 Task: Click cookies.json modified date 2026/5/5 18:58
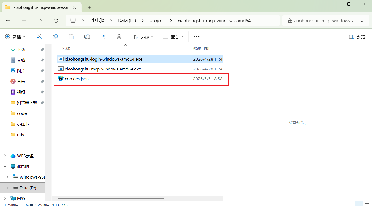(x=208, y=79)
